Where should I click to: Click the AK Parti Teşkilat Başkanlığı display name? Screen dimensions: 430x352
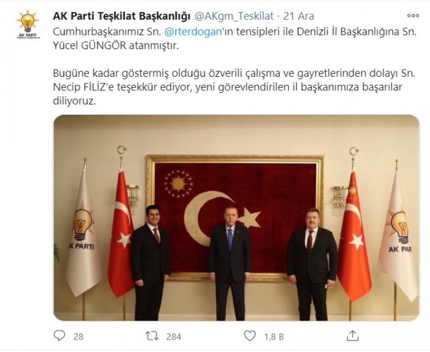[x=122, y=16]
